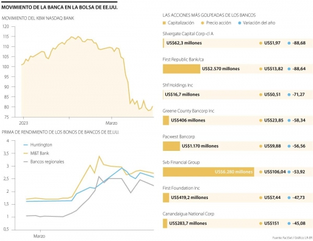Select the Bancos regionales legend line
The width and height of the screenshot is (313, 241).
26,162
